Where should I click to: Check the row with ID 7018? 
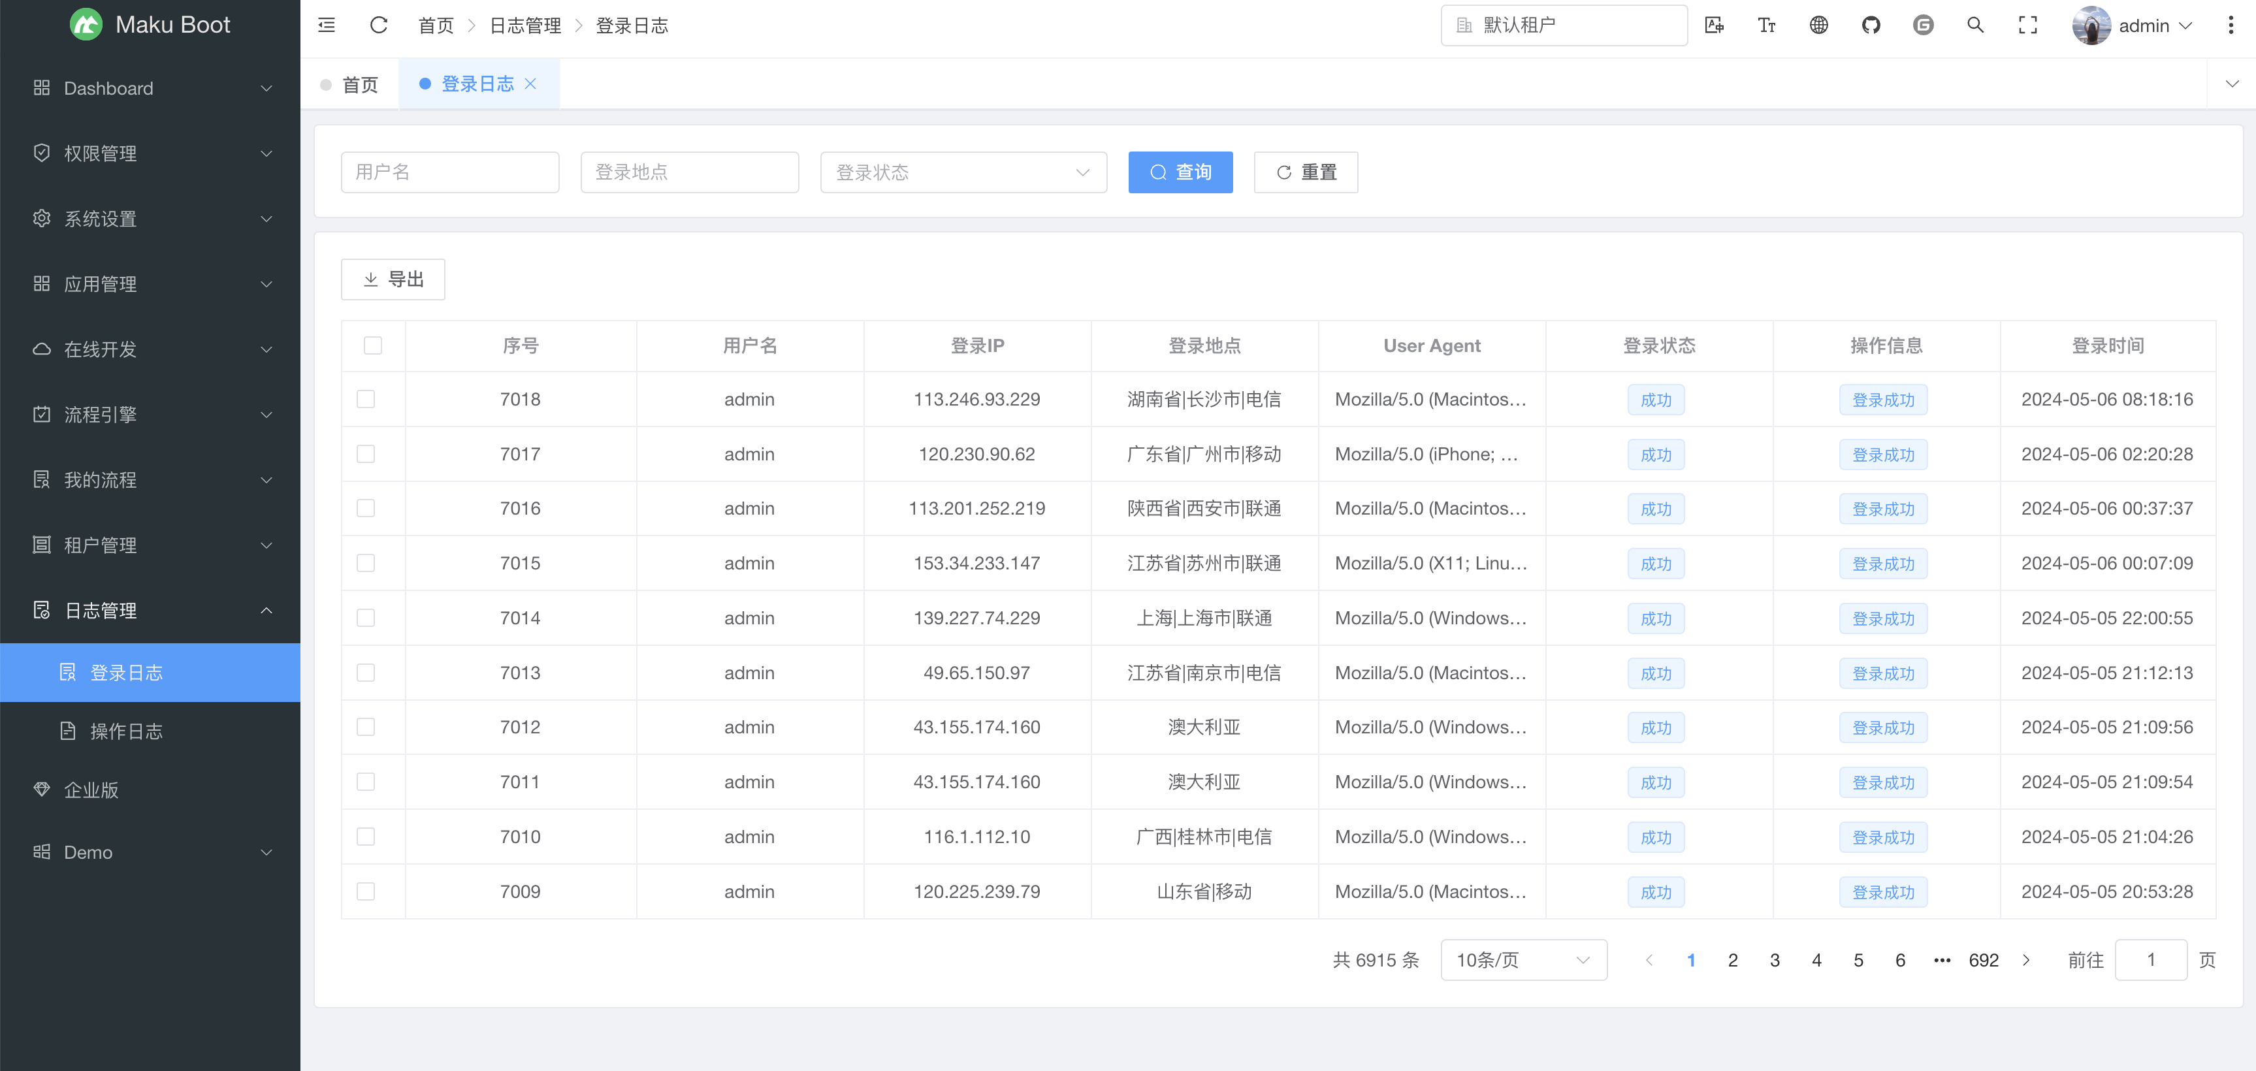click(366, 399)
